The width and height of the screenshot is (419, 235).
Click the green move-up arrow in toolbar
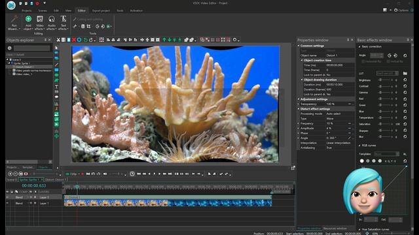(164, 40)
